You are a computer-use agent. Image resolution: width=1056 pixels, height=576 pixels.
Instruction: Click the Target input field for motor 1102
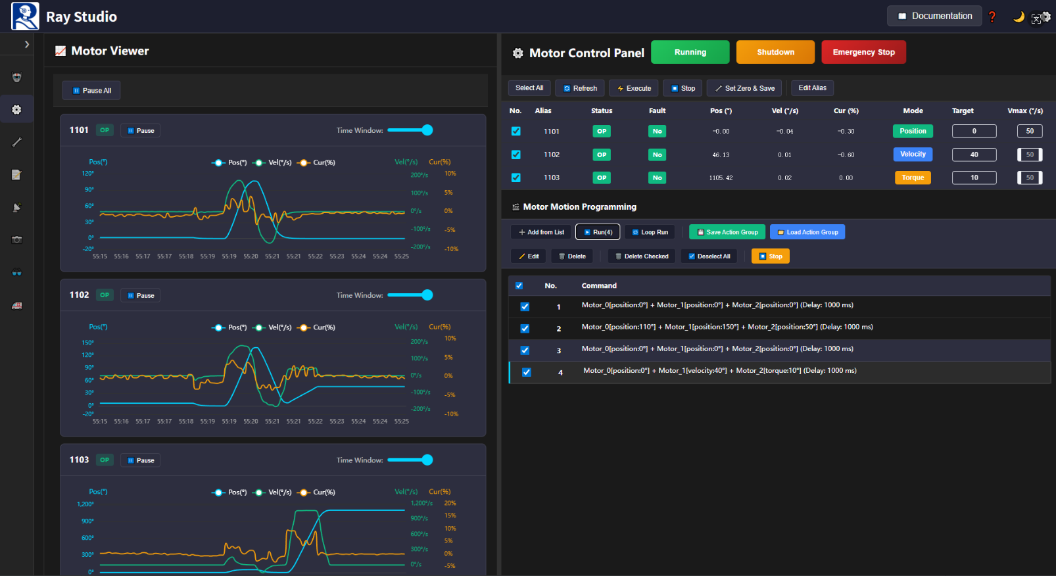974,155
